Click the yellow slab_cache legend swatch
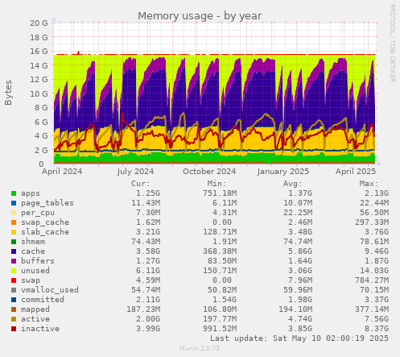The image size is (400, 357). click(14, 232)
